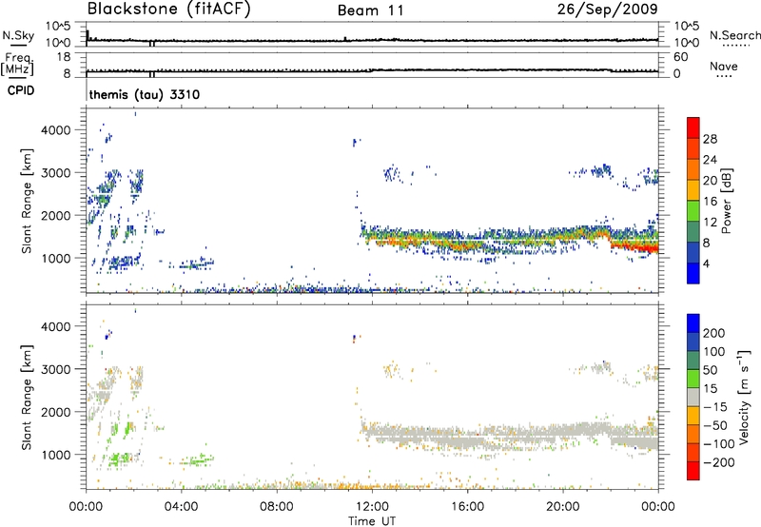Image resolution: width=761 pixels, height=527 pixels.
Task: Select the 'Beam 11' heading
Action: tap(371, 10)
